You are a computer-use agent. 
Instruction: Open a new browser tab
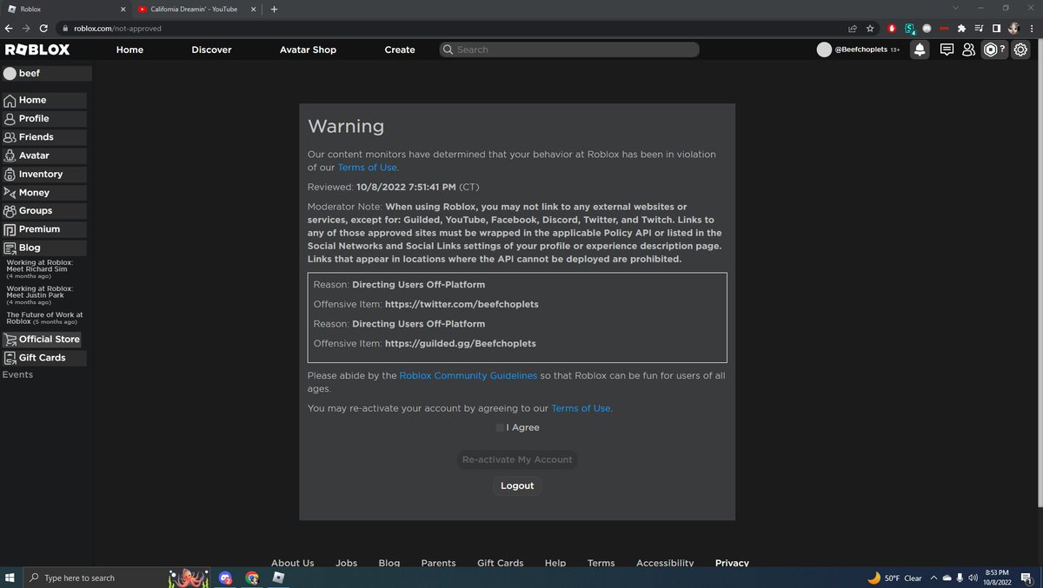(274, 9)
